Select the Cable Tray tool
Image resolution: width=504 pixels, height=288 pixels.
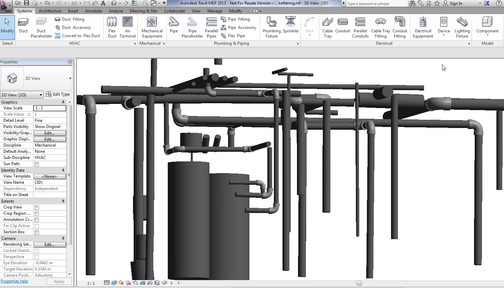[327, 26]
